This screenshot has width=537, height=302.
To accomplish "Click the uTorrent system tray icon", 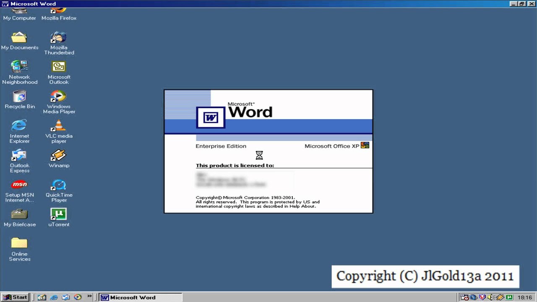I will click(x=509, y=297).
